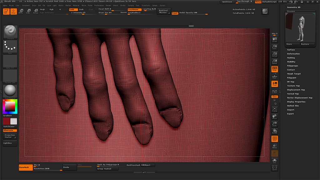320x180 pixels.
Task: Click the Xpose icon
Action: click(274, 168)
